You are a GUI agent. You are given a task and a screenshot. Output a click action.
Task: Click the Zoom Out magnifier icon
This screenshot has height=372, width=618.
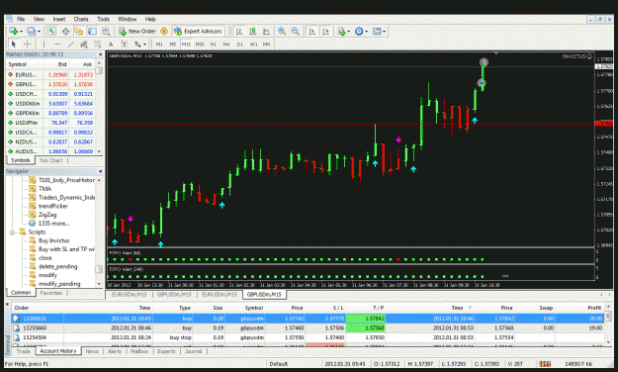(296, 31)
